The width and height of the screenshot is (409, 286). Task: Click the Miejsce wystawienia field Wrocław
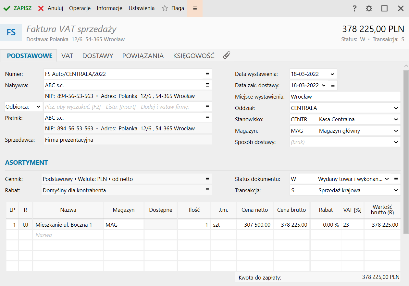pos(345,97)
